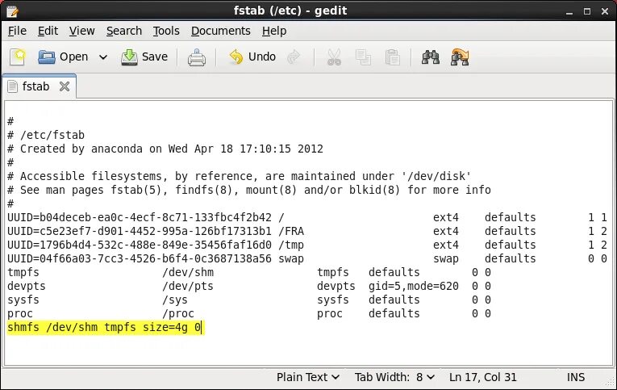The image size is (617, 390).
Task: Click the swap UUID=04f66a03 entry
Action: click(x=307, y=259)
